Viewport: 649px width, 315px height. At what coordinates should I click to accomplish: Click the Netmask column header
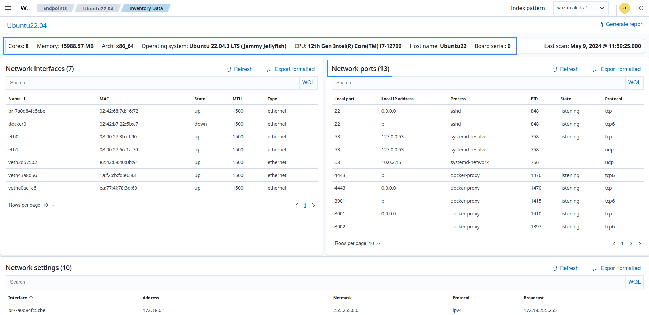(x=343, y=298)
